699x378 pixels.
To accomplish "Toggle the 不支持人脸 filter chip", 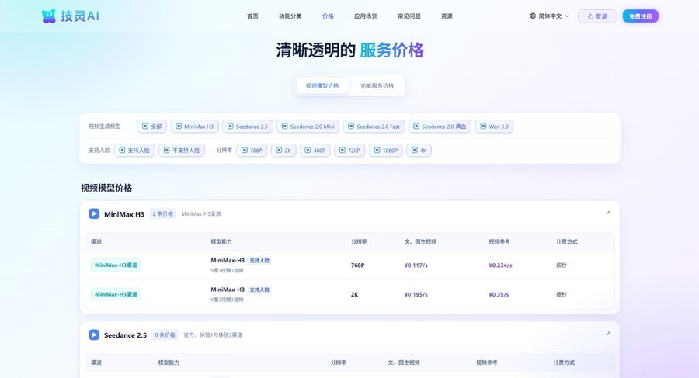I will [x=182, y=151].
